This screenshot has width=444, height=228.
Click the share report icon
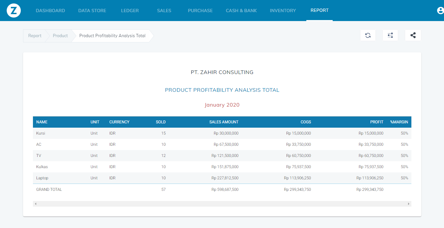413,36
